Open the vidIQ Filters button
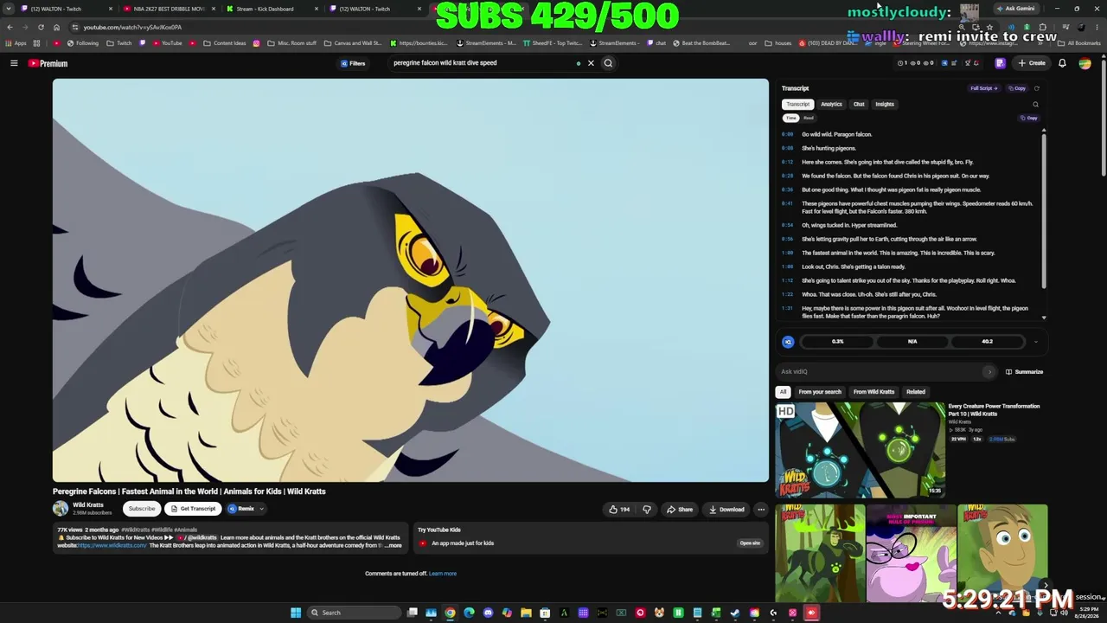The width and height of the screenshot is (1107, 623). [353, 63]
